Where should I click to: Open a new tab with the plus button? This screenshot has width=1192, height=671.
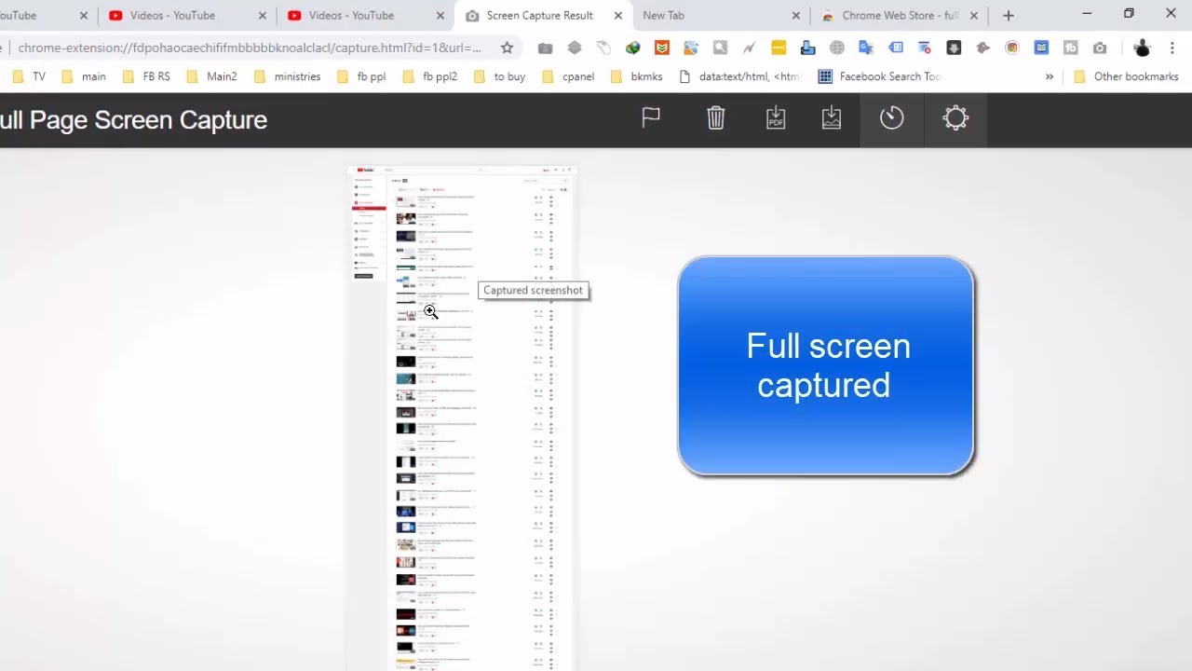coord(1008,15)
